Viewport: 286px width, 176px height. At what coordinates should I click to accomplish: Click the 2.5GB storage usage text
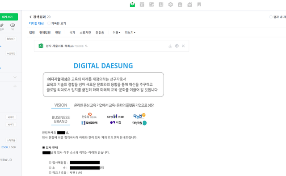[x=4, y=147]
